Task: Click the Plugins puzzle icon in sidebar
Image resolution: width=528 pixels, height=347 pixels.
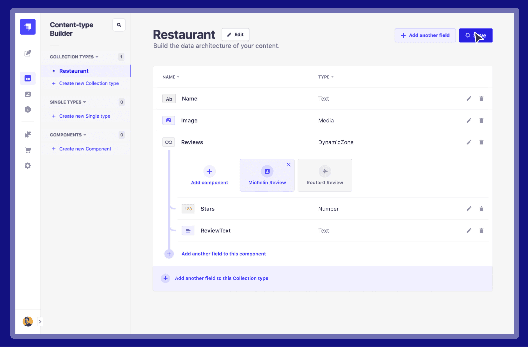Action: pyautogui.click(x=28, y=134)
